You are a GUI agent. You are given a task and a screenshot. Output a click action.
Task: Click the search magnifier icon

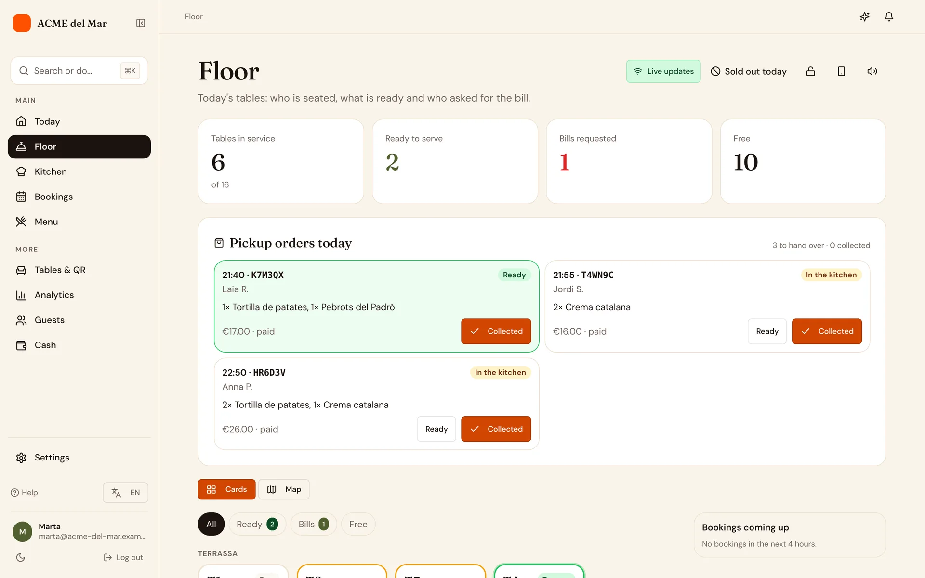[x=24, y=71]
